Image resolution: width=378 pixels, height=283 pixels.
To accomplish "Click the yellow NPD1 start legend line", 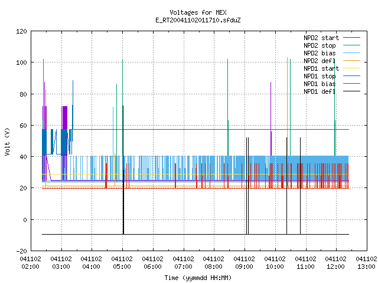I will coord(352,68).
